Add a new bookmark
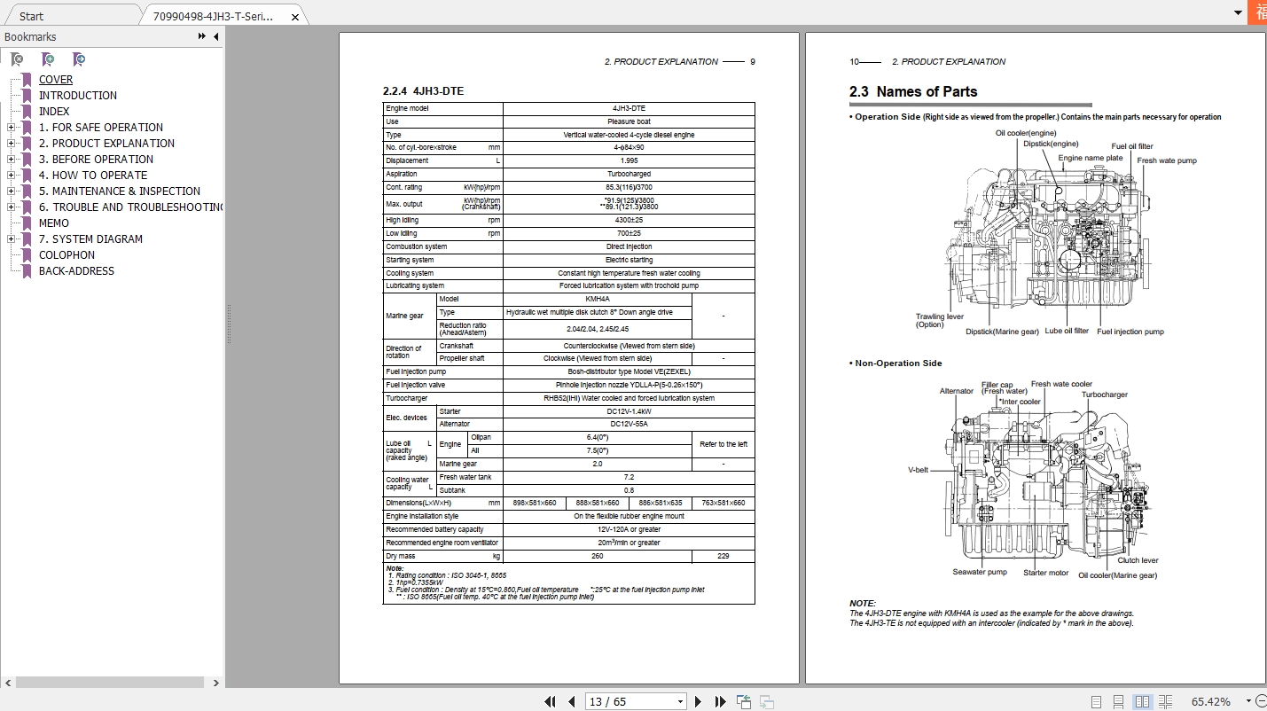The height and width of the screenshot is (711, 1267). coord(47,59)
